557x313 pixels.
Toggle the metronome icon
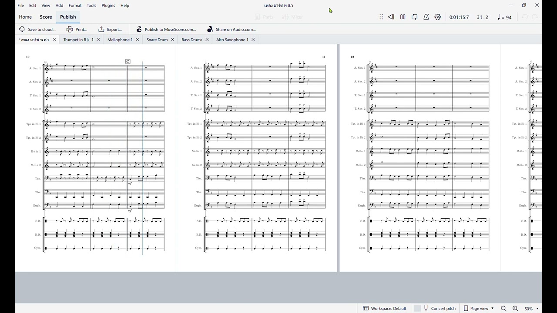click(426, 17)
